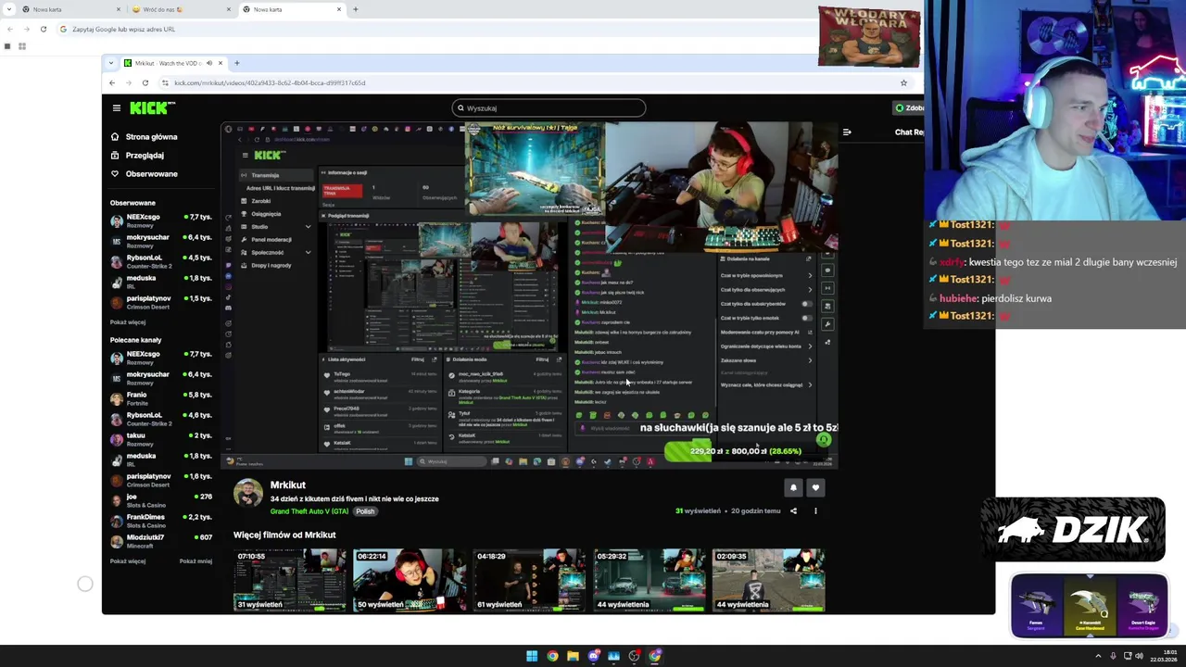Collapse the list with Pokaż mniej
The width and height of the screenshot is (1186, 667).
tap(196, 561)
